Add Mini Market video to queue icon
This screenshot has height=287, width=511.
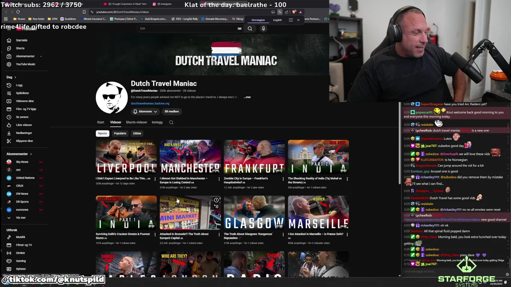(216, 206)
